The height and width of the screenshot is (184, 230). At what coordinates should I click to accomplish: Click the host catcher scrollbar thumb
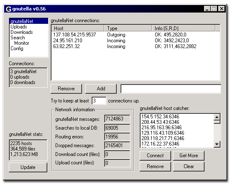tap(217, 122)
